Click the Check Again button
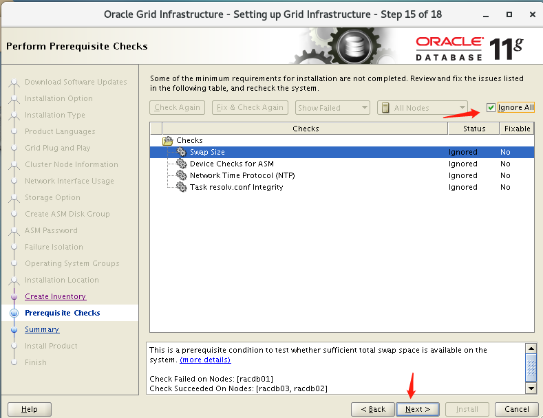This screenshot has height=418, width=543. [x=178, y=108]
